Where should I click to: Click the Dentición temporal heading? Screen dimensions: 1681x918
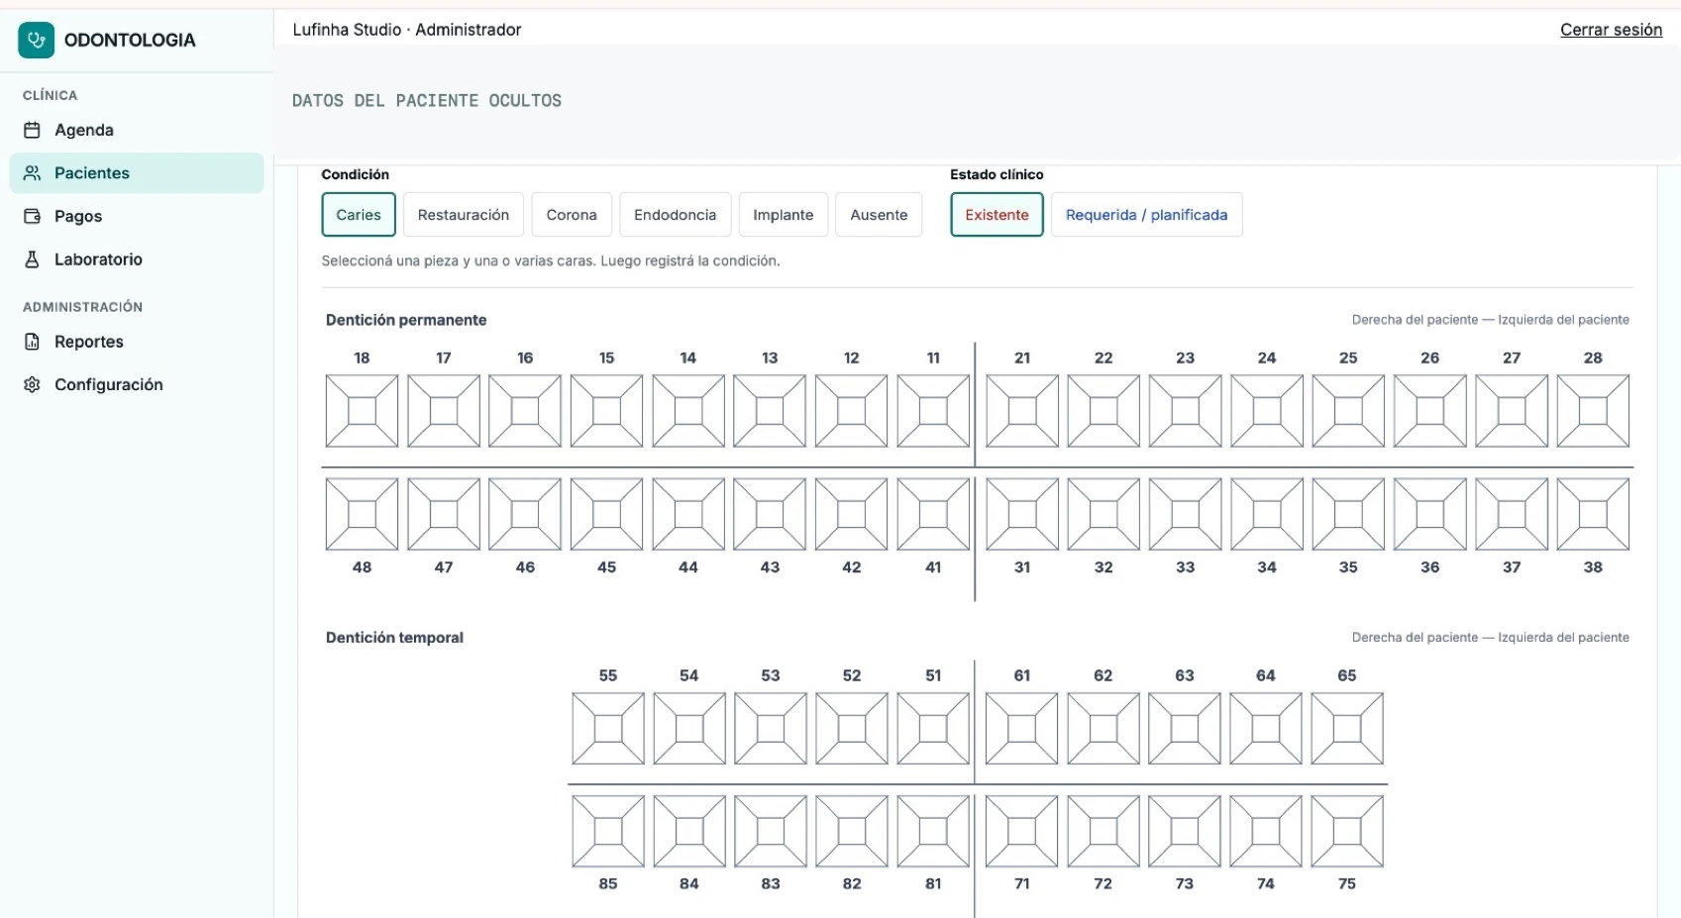pyautogui.click(x=394, y=638)
